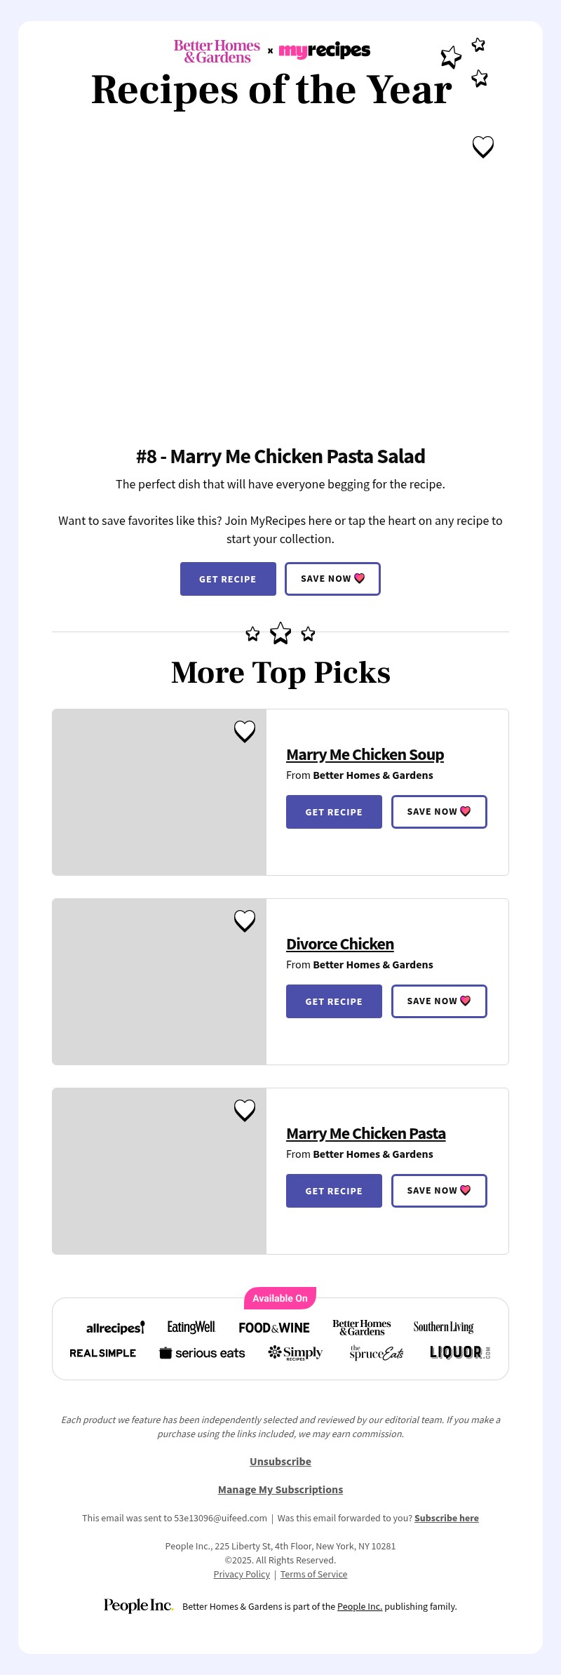561x1675 pixels.
Task: Tap the heart on Marry Me Chicken Pasta image
Action: point(245,1110)
